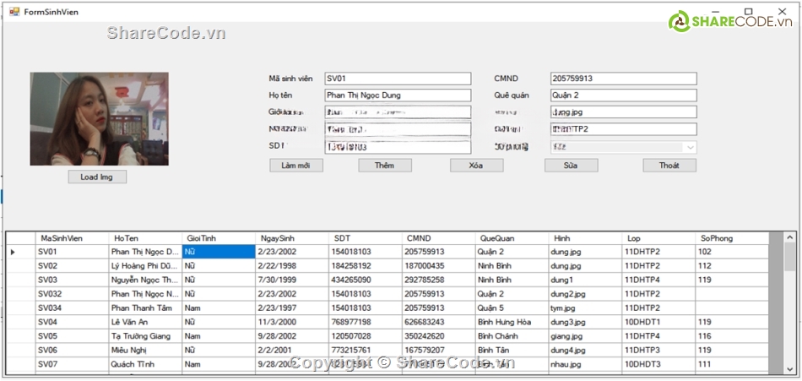Viewport: 802px width, 381px height.
Task: Click the highlighted Nữ cell of SV01
Action: pyautogui.click(x=219, y=252)
